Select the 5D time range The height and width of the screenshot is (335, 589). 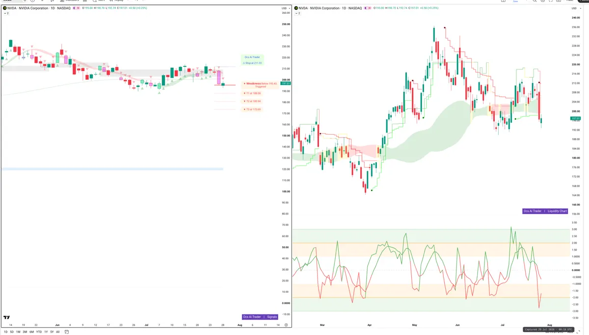point(12,332)
